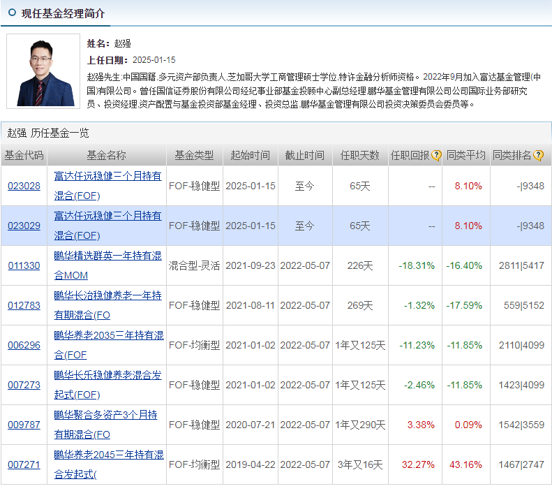552x491 pixels.
Task: Open the 鹏华精选群英一年持有混合MOM fund link
Action: (x=107, y=265)
